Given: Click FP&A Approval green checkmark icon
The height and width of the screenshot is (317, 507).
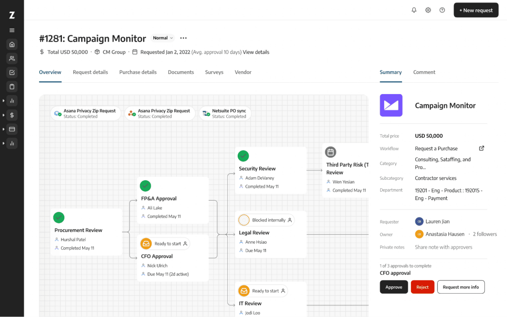Looking at the screenshot, I should (145, 186).
